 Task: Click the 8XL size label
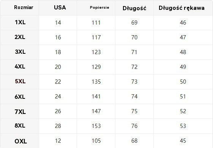(x=20, y=126)
